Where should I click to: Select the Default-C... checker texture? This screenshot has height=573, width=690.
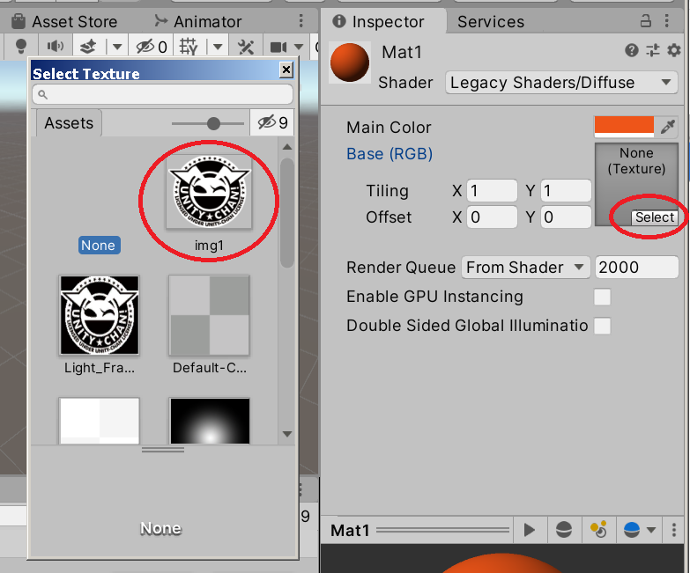(x=210, y=315)
